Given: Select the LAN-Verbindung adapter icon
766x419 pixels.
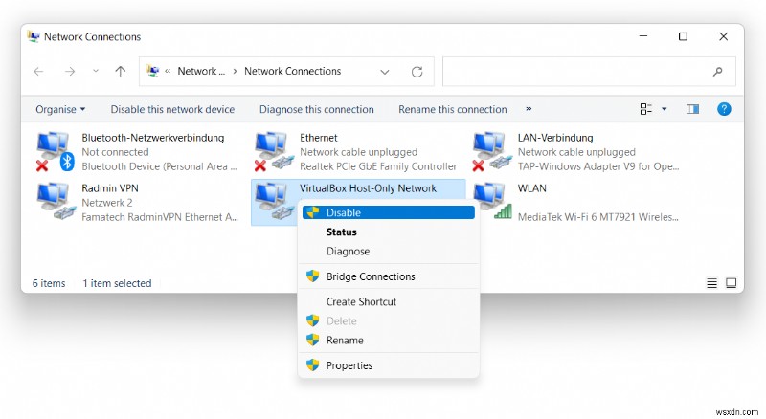Looking at the screenshot, I should coord(491,151).
